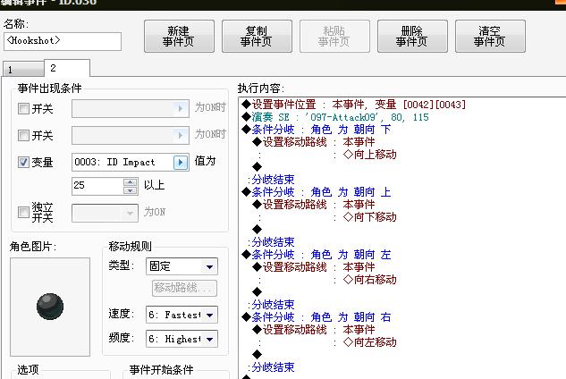Screen dimensions: 566x379
Task: Select 设置移动路线 under 朝向下 branch
Action: 314,142
